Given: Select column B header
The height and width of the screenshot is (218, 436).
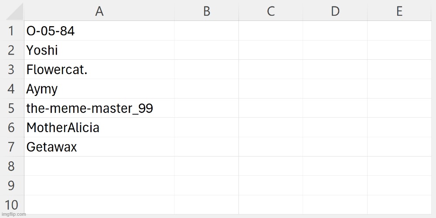Looking at the screenshot, I should tap(207, 11).
